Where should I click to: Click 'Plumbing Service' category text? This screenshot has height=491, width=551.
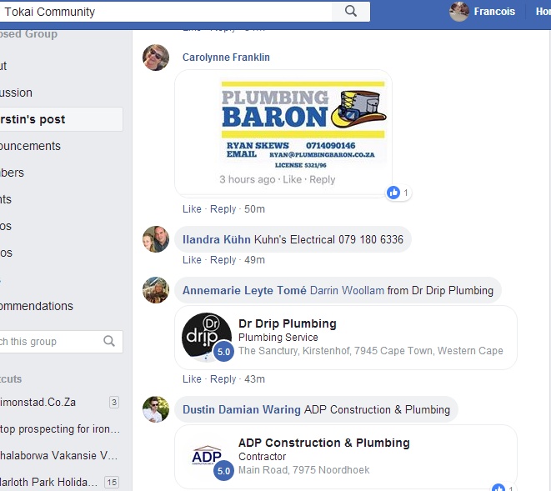pyautogui.click(x=278, y=338)
